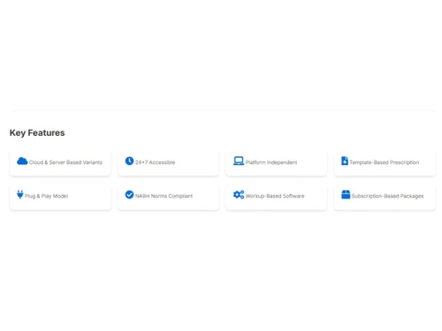
Task: Select the 'Cloud & Server Based Variants' text
Action: click(65, 162)
